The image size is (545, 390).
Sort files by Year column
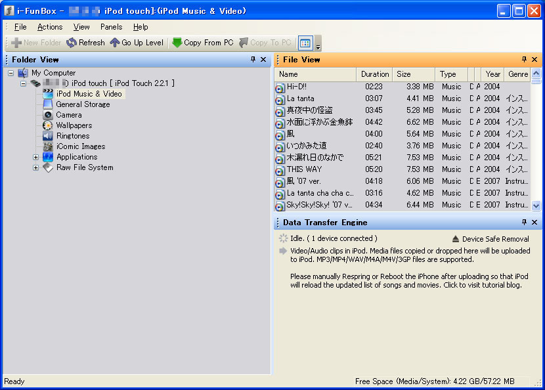492,74
